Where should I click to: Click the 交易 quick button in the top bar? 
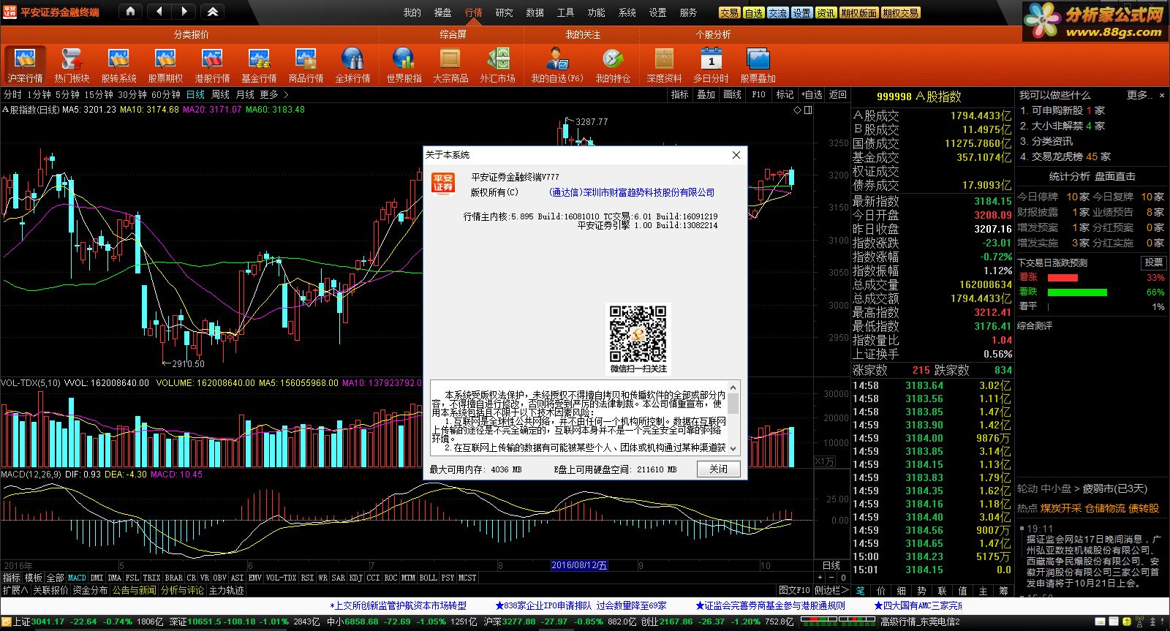[x=729, y=13]
